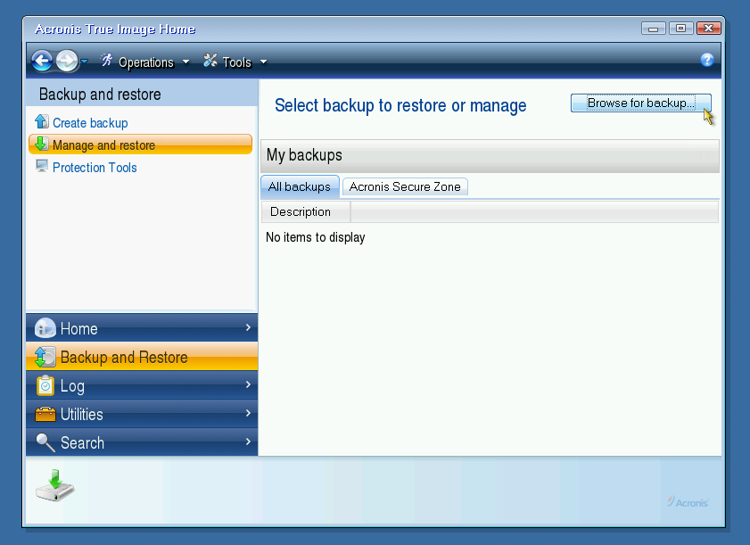Click the forward navigation arrow icon
750x545 pixels.
[x=67, y=61]
